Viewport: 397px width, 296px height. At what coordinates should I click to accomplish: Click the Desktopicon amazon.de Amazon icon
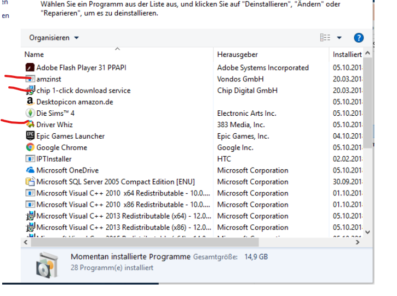click(x=30, y=102)
